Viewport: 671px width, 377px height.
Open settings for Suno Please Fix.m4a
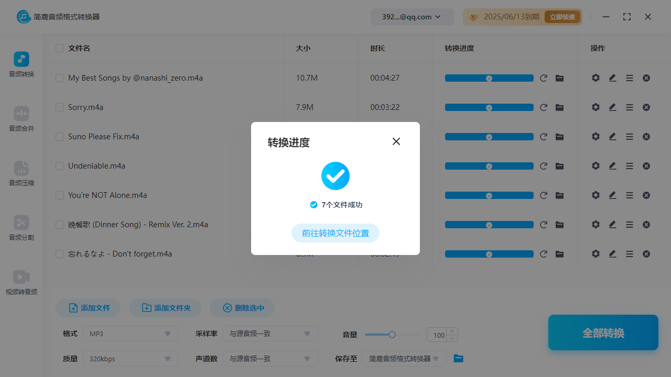point(596,137)
